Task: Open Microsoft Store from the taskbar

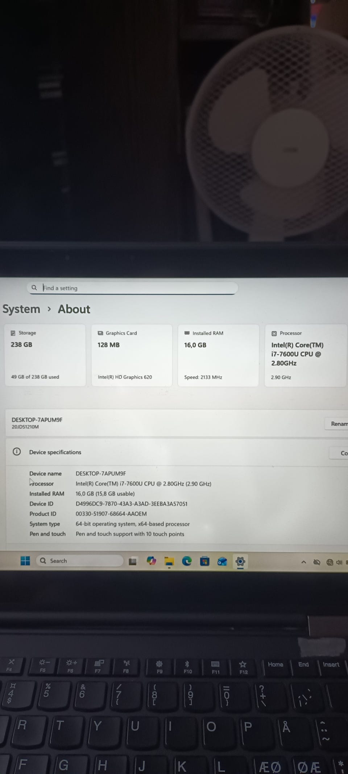Action: 204,562
